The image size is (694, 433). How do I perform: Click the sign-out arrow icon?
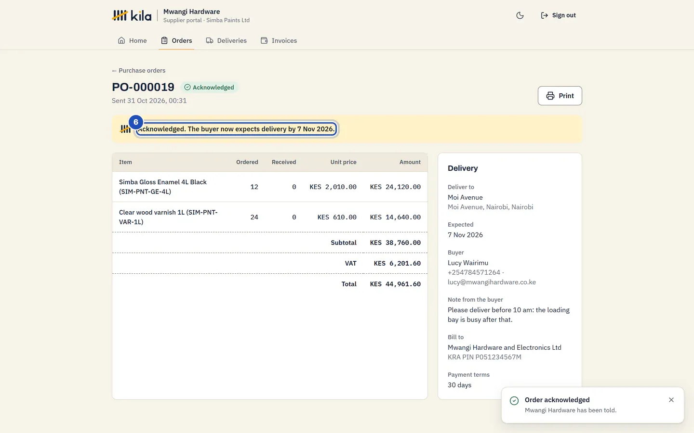point(545,15)
